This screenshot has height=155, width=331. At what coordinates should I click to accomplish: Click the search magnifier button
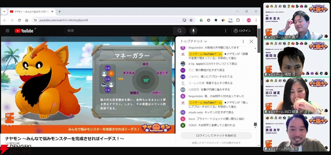tap(179, 31)
